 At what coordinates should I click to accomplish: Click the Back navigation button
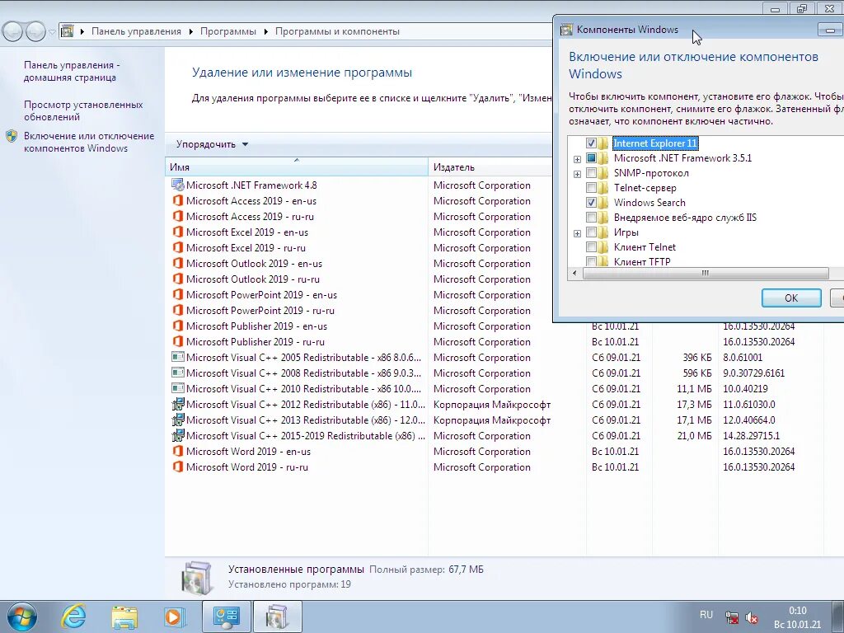pyautogui.click(x=13, y=31)
